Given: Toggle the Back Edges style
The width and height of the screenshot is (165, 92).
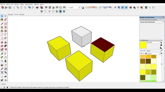Looking at the screenshot, I should coord(45,11).
